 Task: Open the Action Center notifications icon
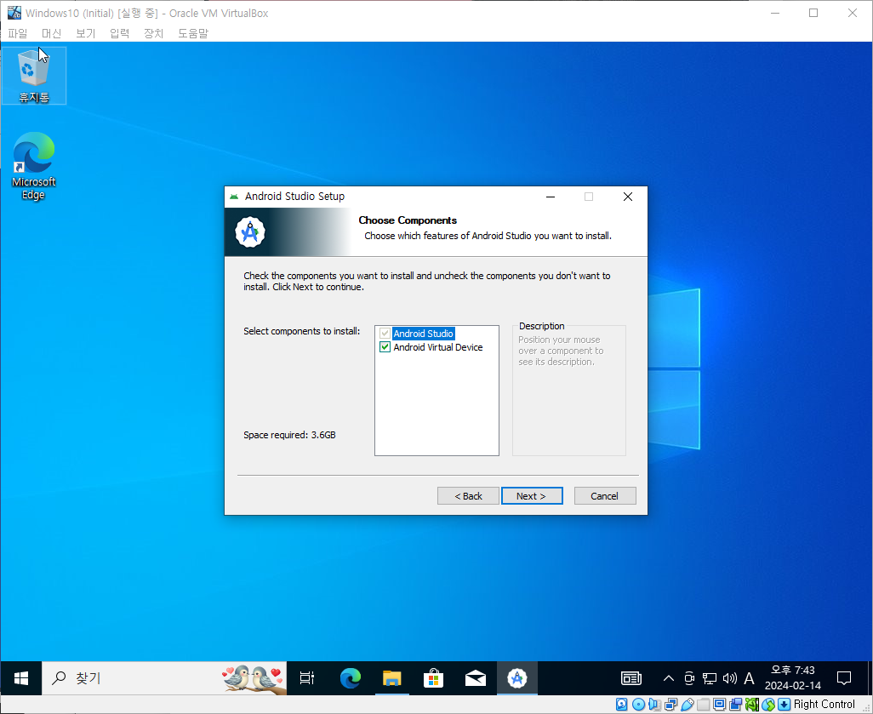(x=844, y=677)
